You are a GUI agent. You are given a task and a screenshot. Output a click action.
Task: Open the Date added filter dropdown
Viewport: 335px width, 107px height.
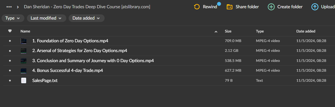tap(86, 18)
